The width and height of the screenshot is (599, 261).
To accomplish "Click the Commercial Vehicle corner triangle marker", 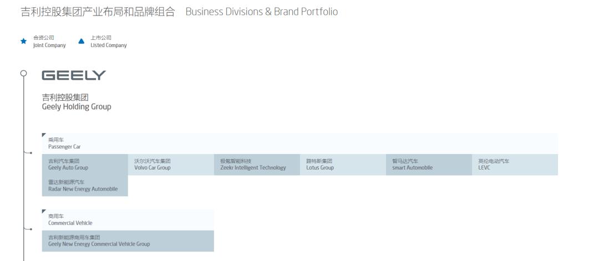I will click(44, 211).
